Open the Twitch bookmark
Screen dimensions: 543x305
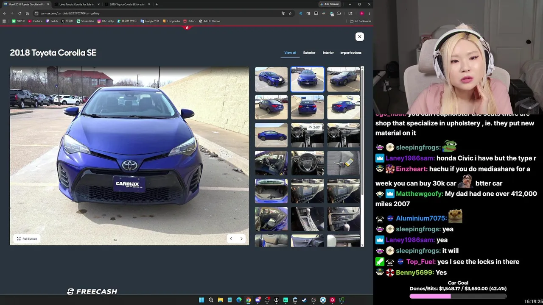(x=52, y=21)
